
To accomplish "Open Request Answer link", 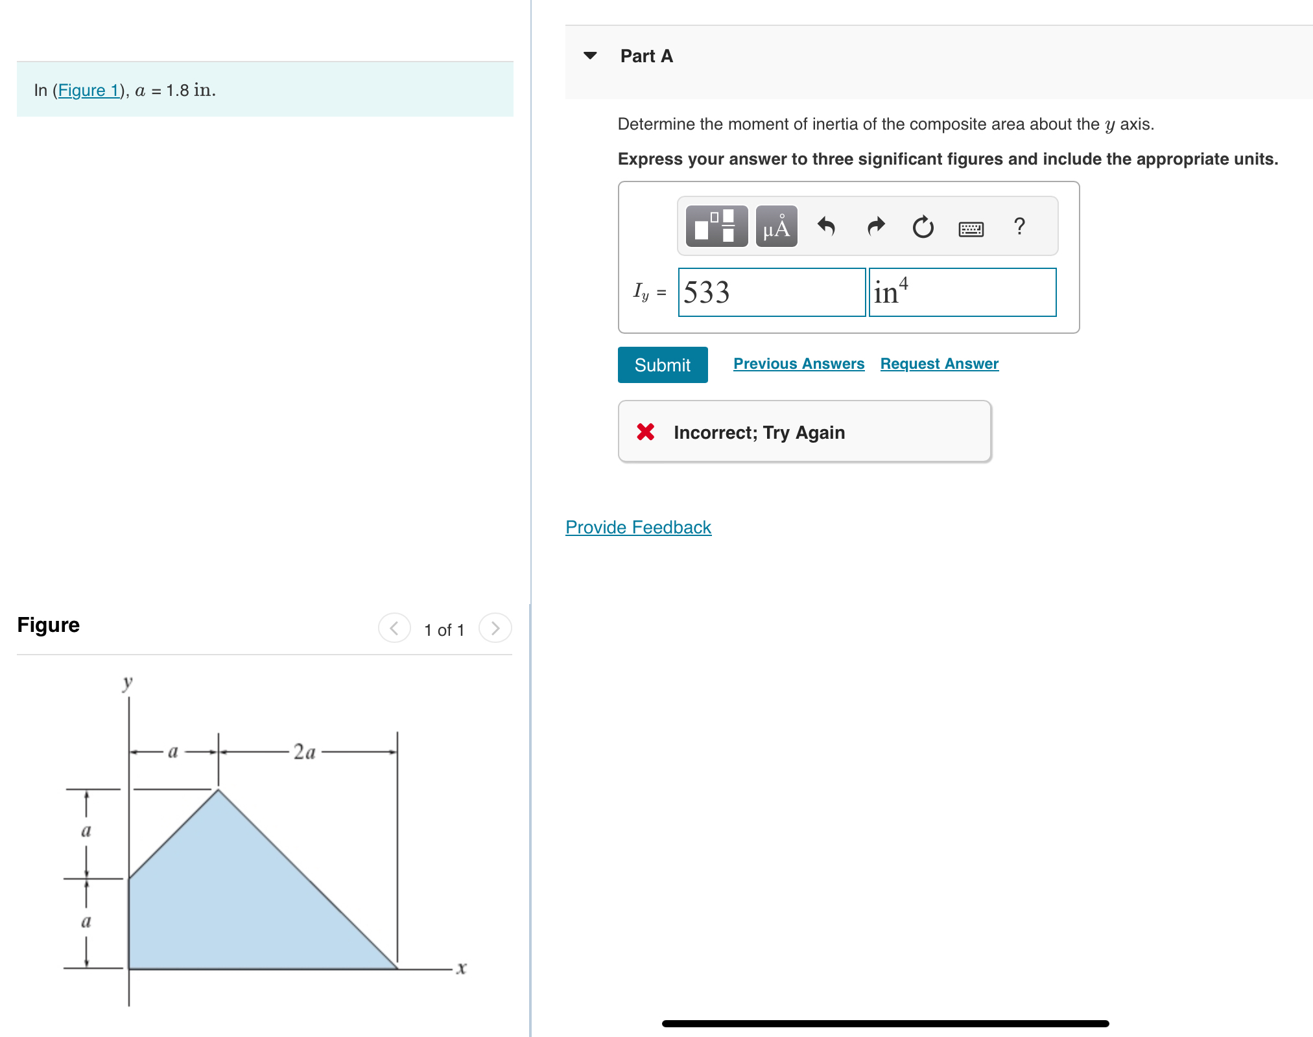I will coord(939,364).
